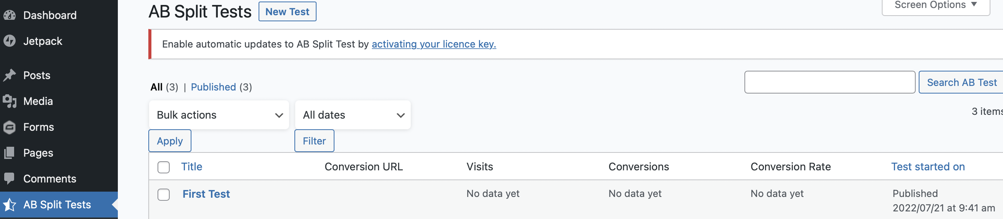Click the Dashboard gauge icon
This screenshot has height=219, width=1003.
click(x=10, y=15)
